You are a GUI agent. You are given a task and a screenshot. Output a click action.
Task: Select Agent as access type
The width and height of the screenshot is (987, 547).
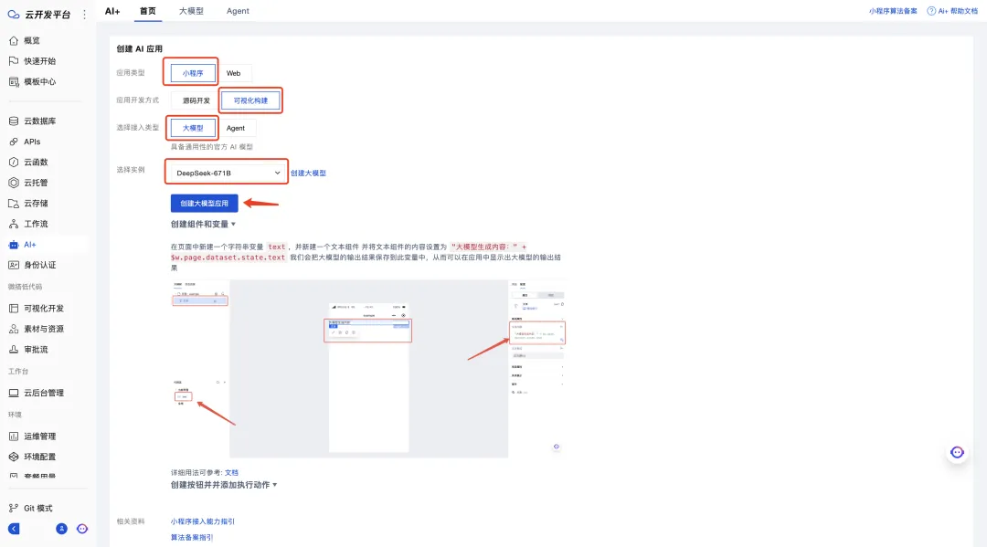pyautogui.click(x=236, y=128)
